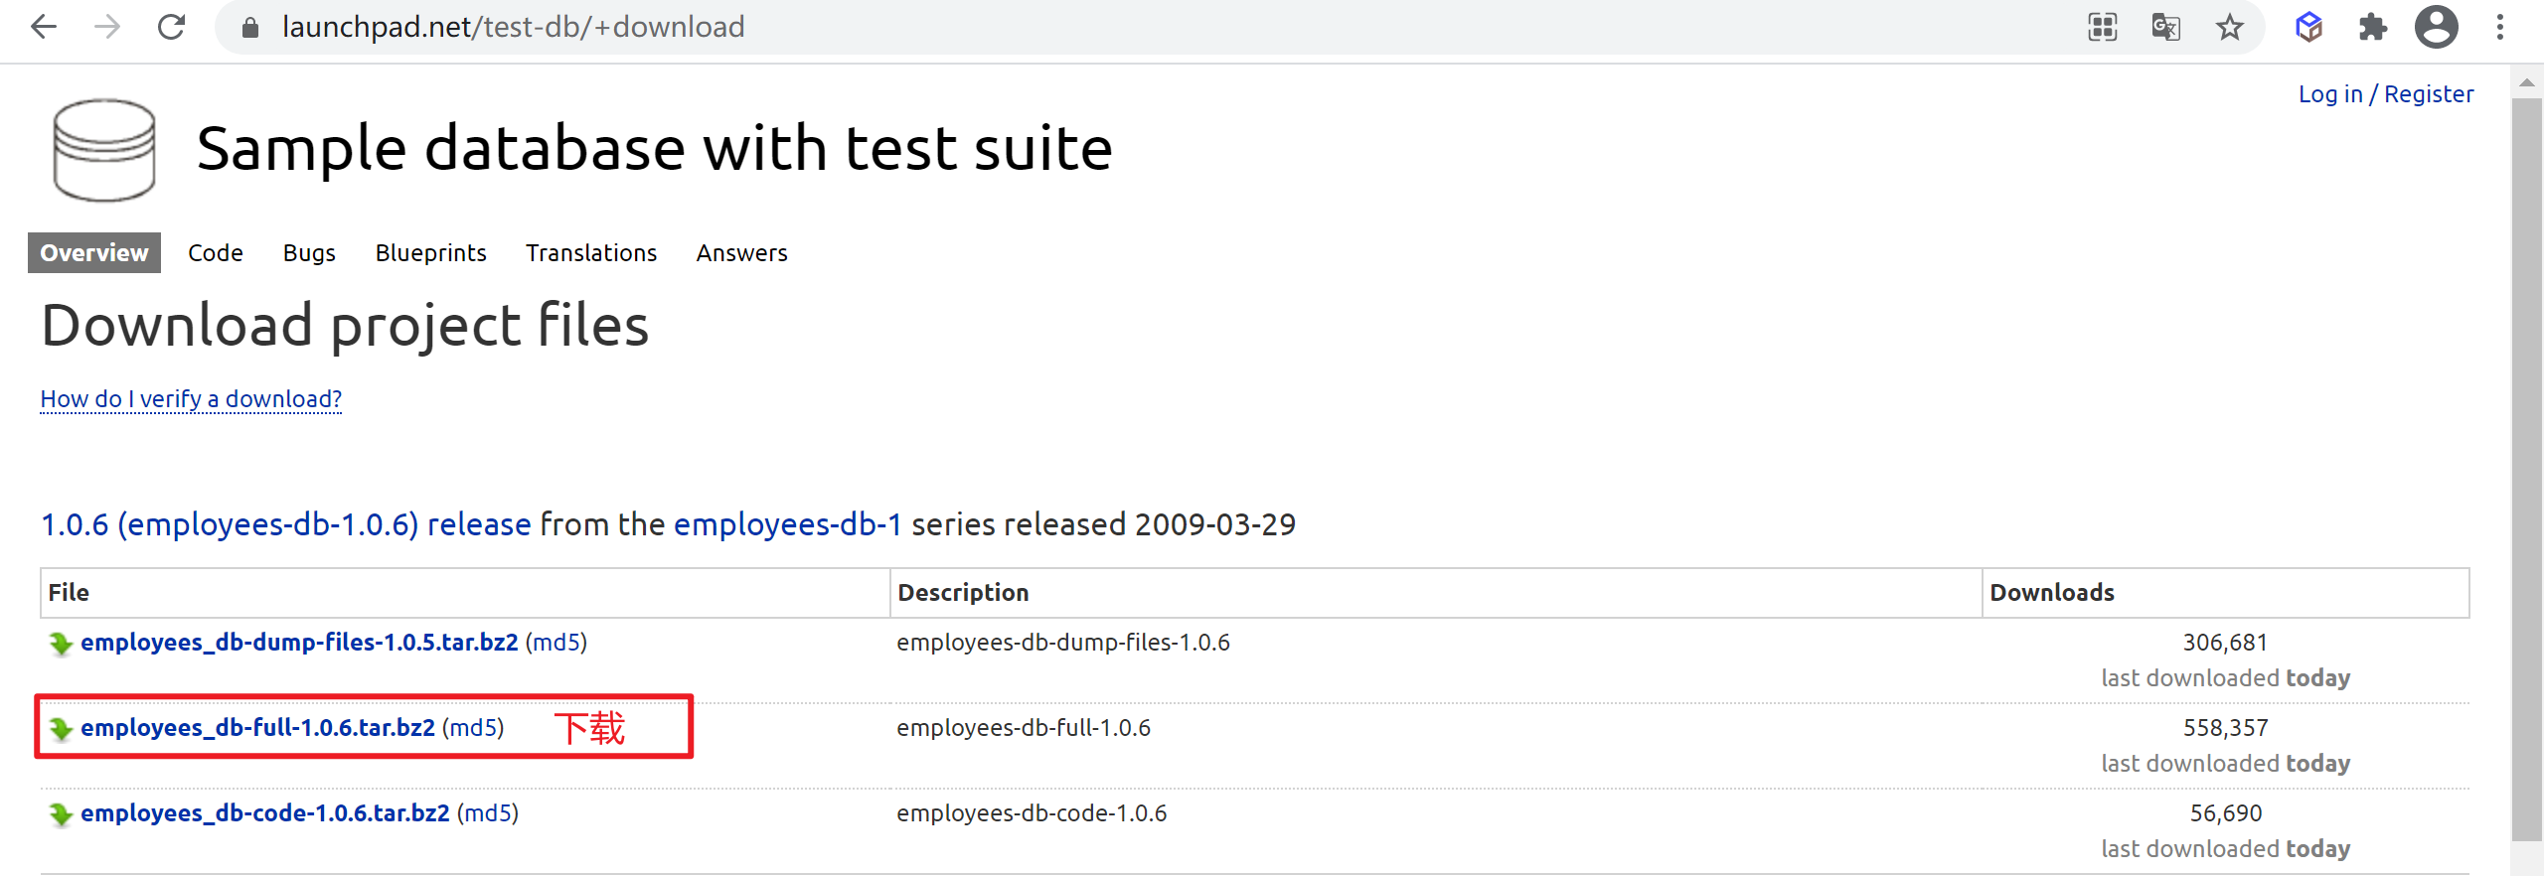This screenshot has height=876, width=2544.
Task: Open Chrome three-dot menu
Action: coord(2499,27)
